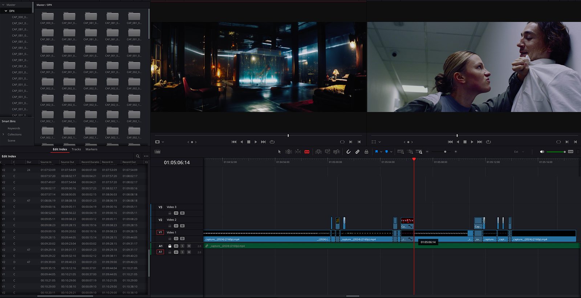This screenshot has width=581, height=298.
Task: Open the flag color dropdown arrow
Action: (381, 152)
